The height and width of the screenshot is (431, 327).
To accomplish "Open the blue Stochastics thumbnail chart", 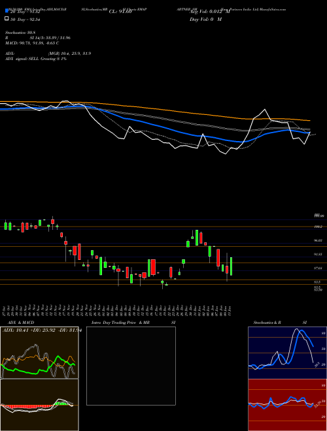I will point(287,353).
